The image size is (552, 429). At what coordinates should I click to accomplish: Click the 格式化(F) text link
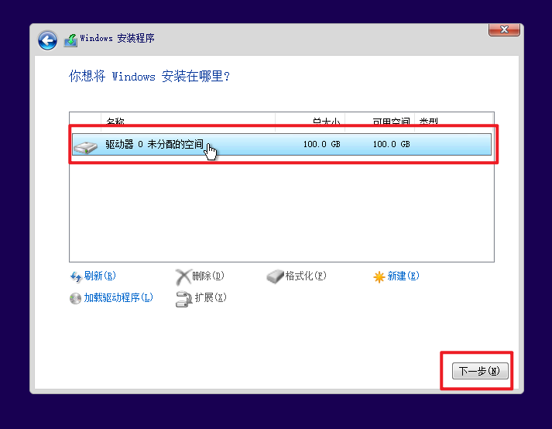306,276
